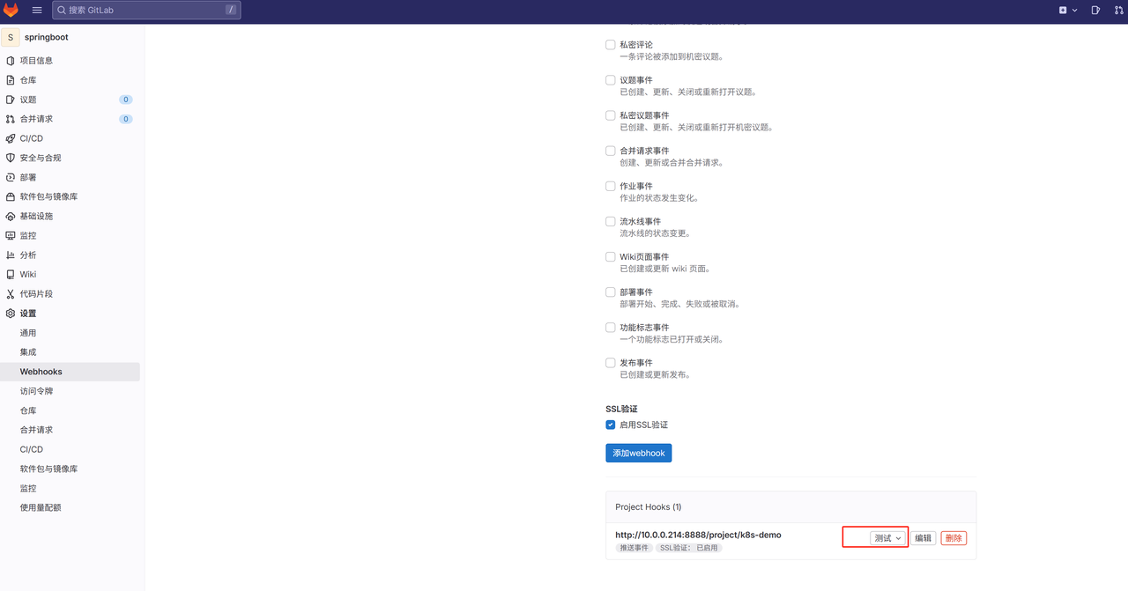Viewport: 1128px width, 591px height.
Task: Open the hamburger menu in top bar
Action: click(37, 11)
